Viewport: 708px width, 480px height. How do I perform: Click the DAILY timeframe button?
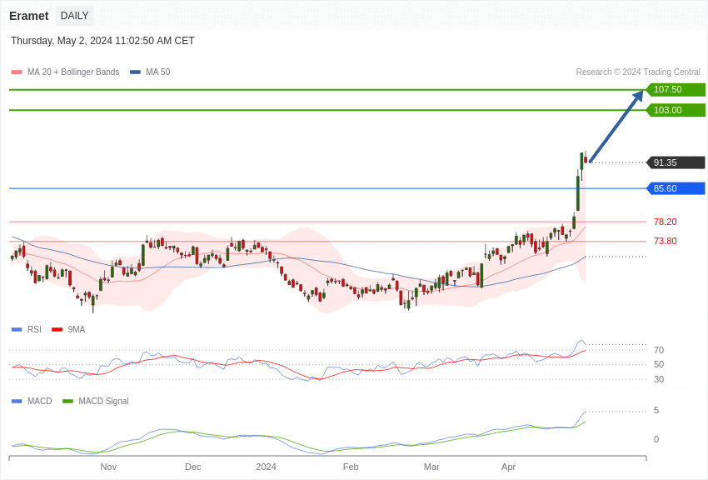(74, 16)
